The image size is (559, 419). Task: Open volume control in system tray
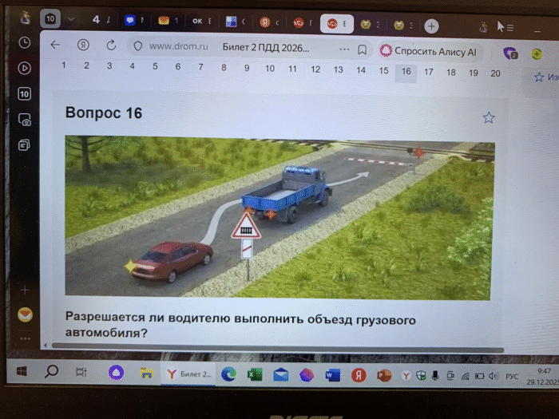point(494,376)
